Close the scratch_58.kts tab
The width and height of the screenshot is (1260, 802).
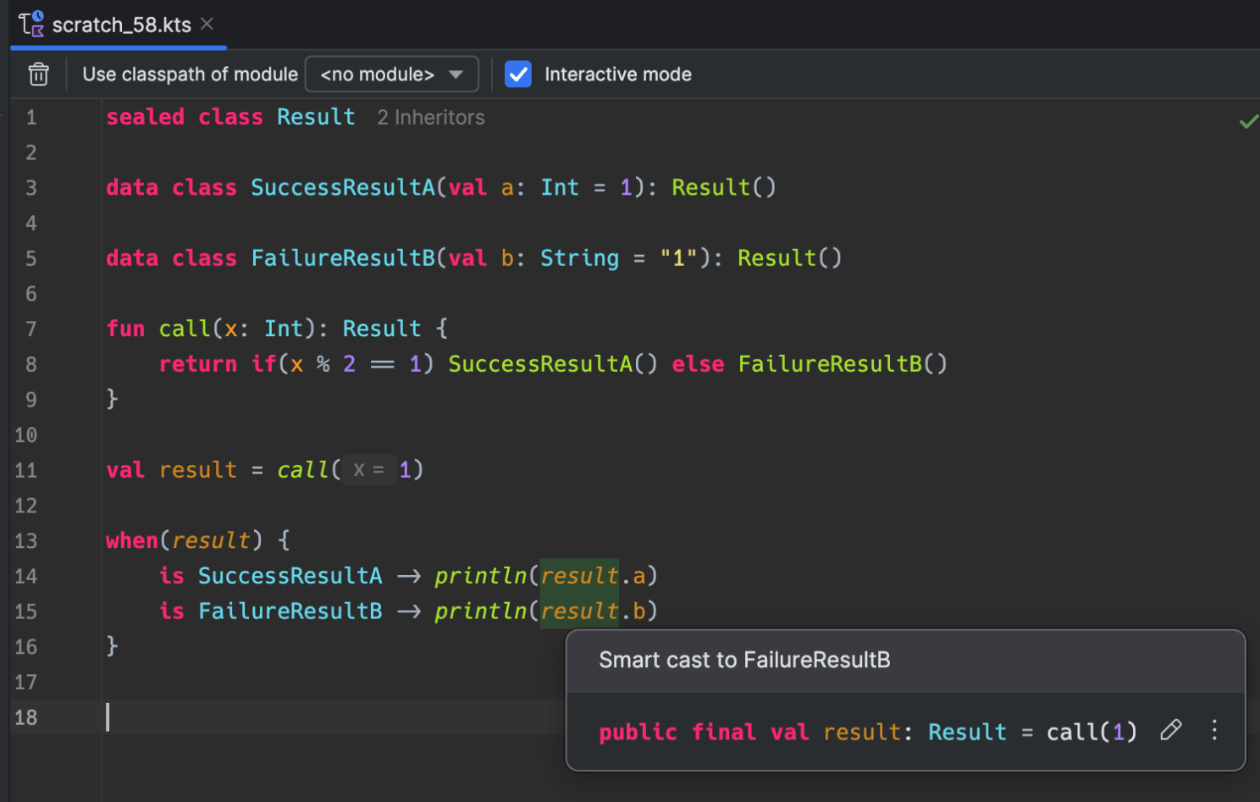(207, 25)
